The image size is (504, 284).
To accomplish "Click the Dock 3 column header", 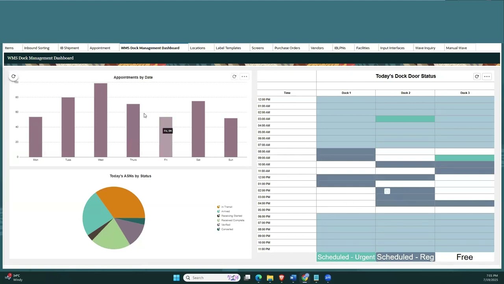I will (x=465, y=93).
